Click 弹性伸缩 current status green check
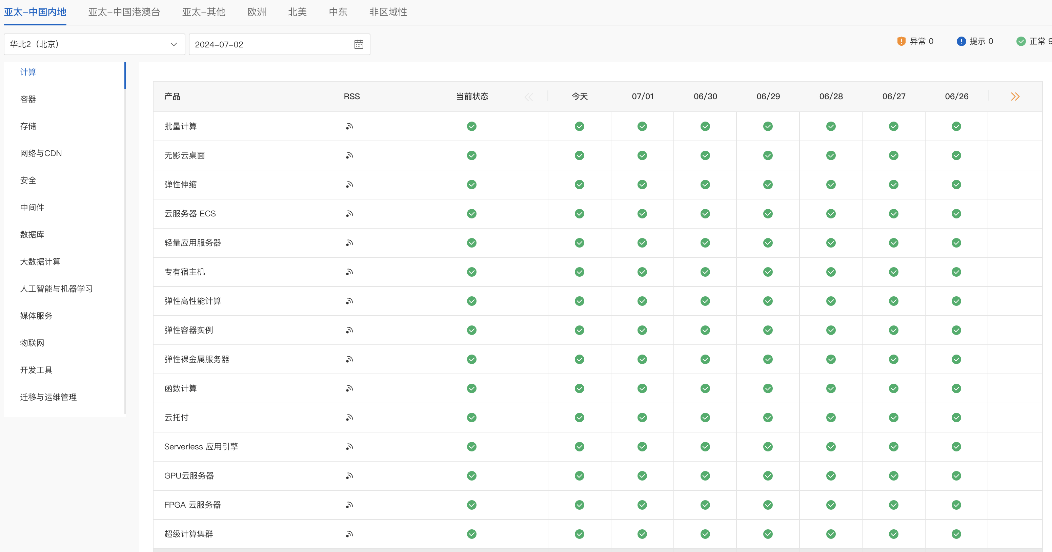The width and height of the screenshot is (1052, 552). (x=472, y=185)
